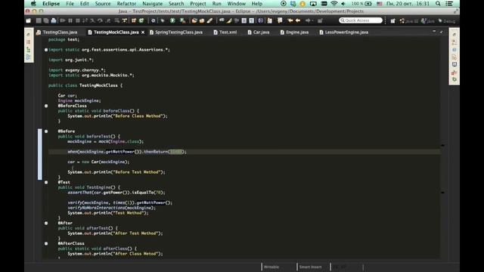Open the Run menu

217,4
